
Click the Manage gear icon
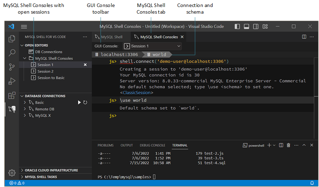(12, 173)
